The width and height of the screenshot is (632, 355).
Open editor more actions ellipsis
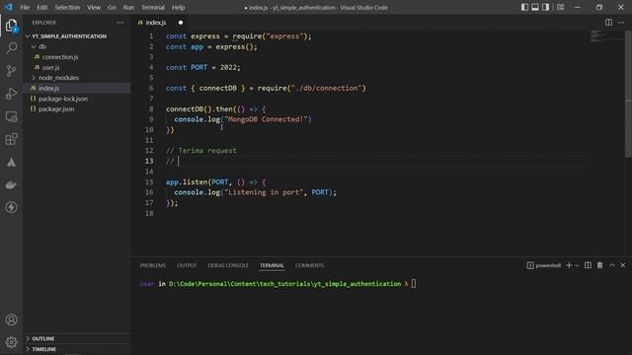coord(621,23)
